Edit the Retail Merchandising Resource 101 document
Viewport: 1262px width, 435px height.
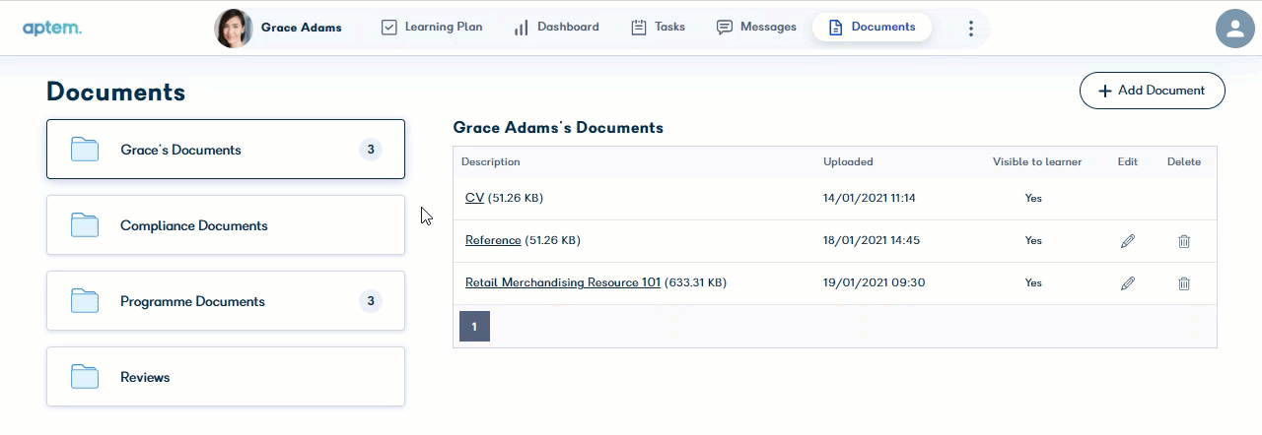(x=1128, y=283)
